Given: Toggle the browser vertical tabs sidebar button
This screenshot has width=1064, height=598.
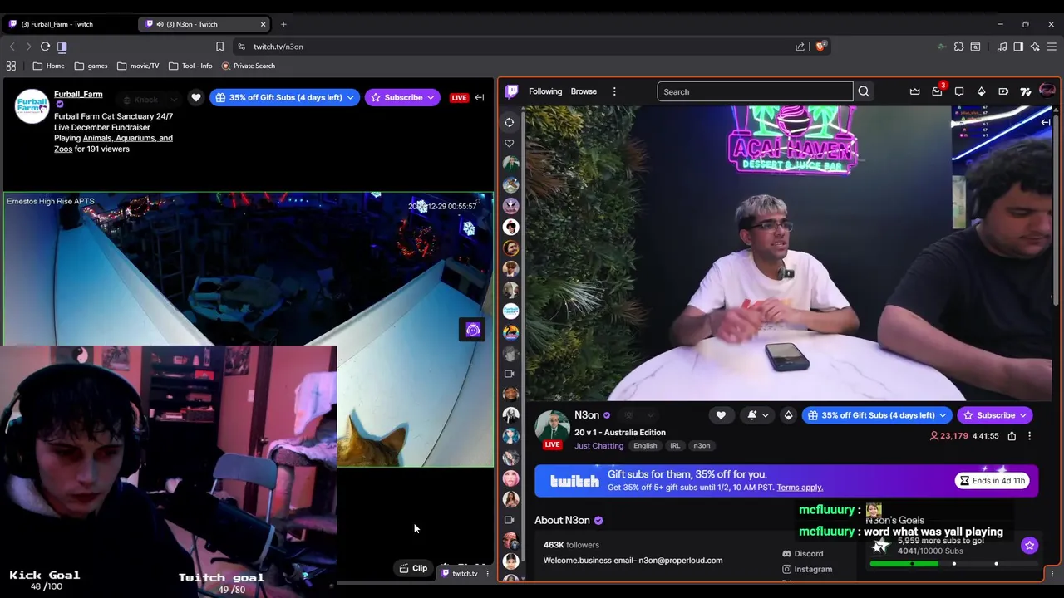Looking at the screenshot, I should [x=62, y=47].
